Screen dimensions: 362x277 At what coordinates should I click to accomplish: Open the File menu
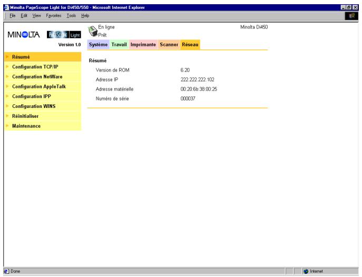coord(13,15)
